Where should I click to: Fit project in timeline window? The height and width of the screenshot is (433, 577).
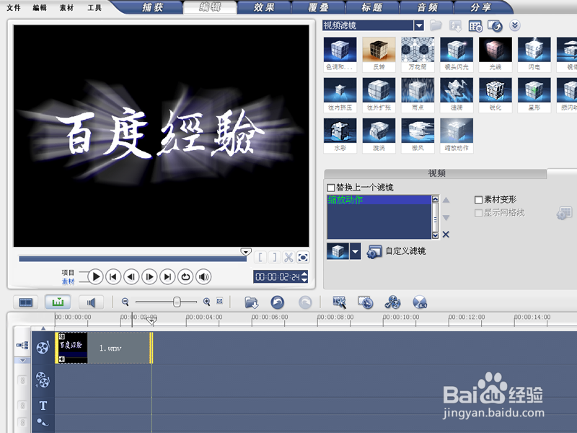[220, 301]
